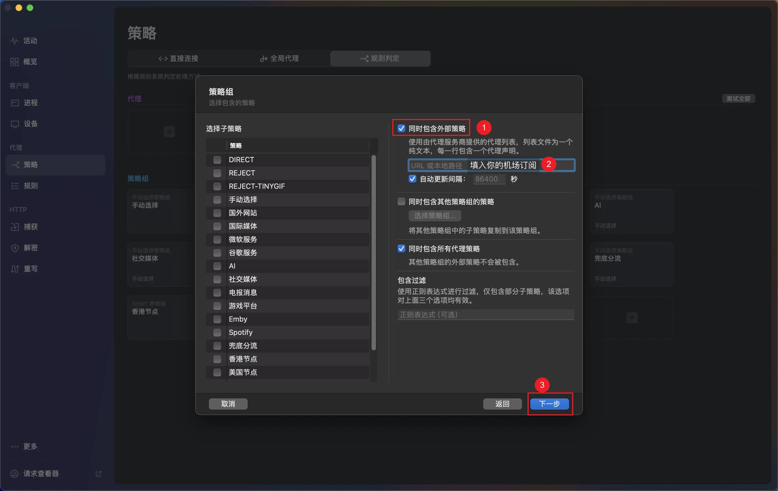Open the Rules (规则) list icon
The width and height of the screenshot is (778, 491).
click(15, 186)
